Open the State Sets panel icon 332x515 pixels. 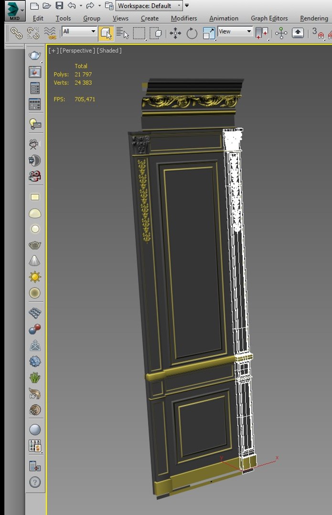click(35, 104)
